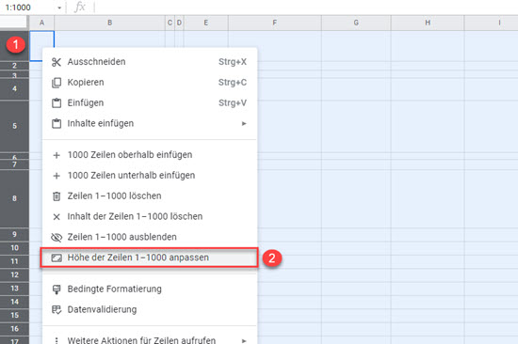Select column D header
The width and height of the screenshot is (518, 344).
179,23
